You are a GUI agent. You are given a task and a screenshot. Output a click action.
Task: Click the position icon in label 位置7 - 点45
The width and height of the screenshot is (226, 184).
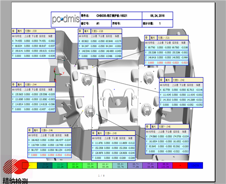click(147, 126)
